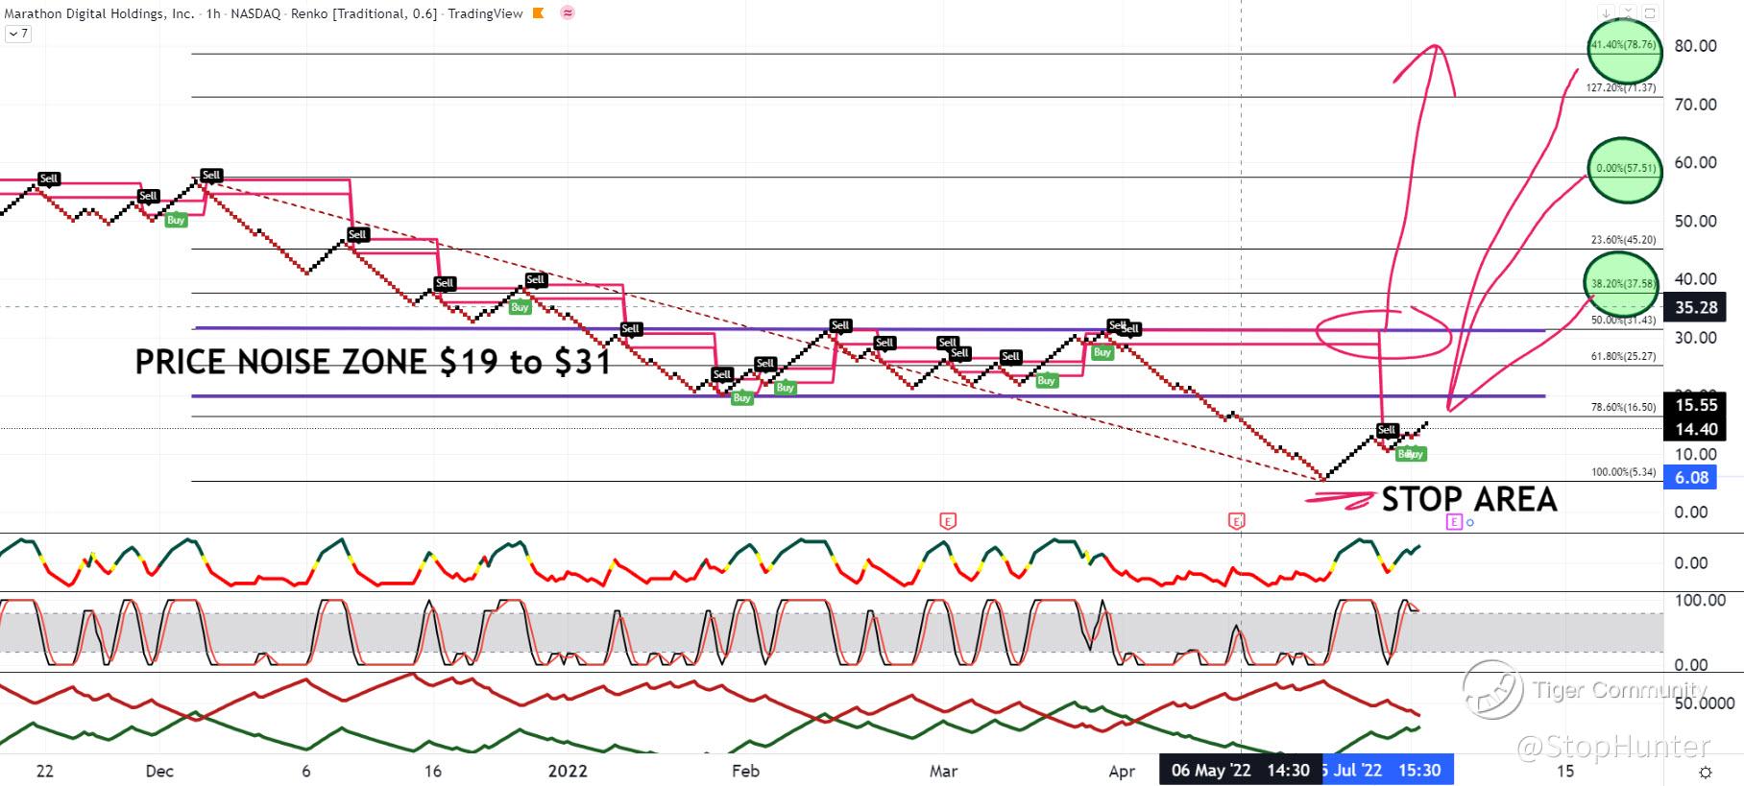This screenshot has height=786, width=1744.
Task: Click the 1h interval in the chart title
Action: pos(212,13)
